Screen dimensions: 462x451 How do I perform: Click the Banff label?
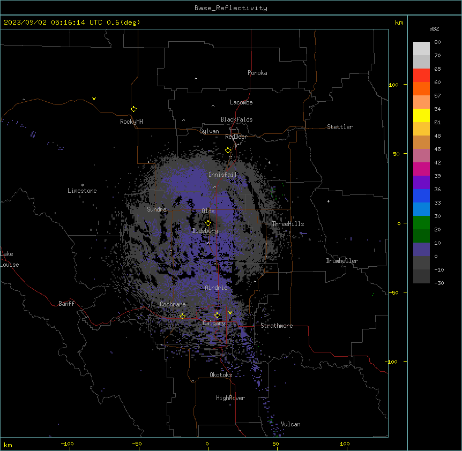coord(66,304)
